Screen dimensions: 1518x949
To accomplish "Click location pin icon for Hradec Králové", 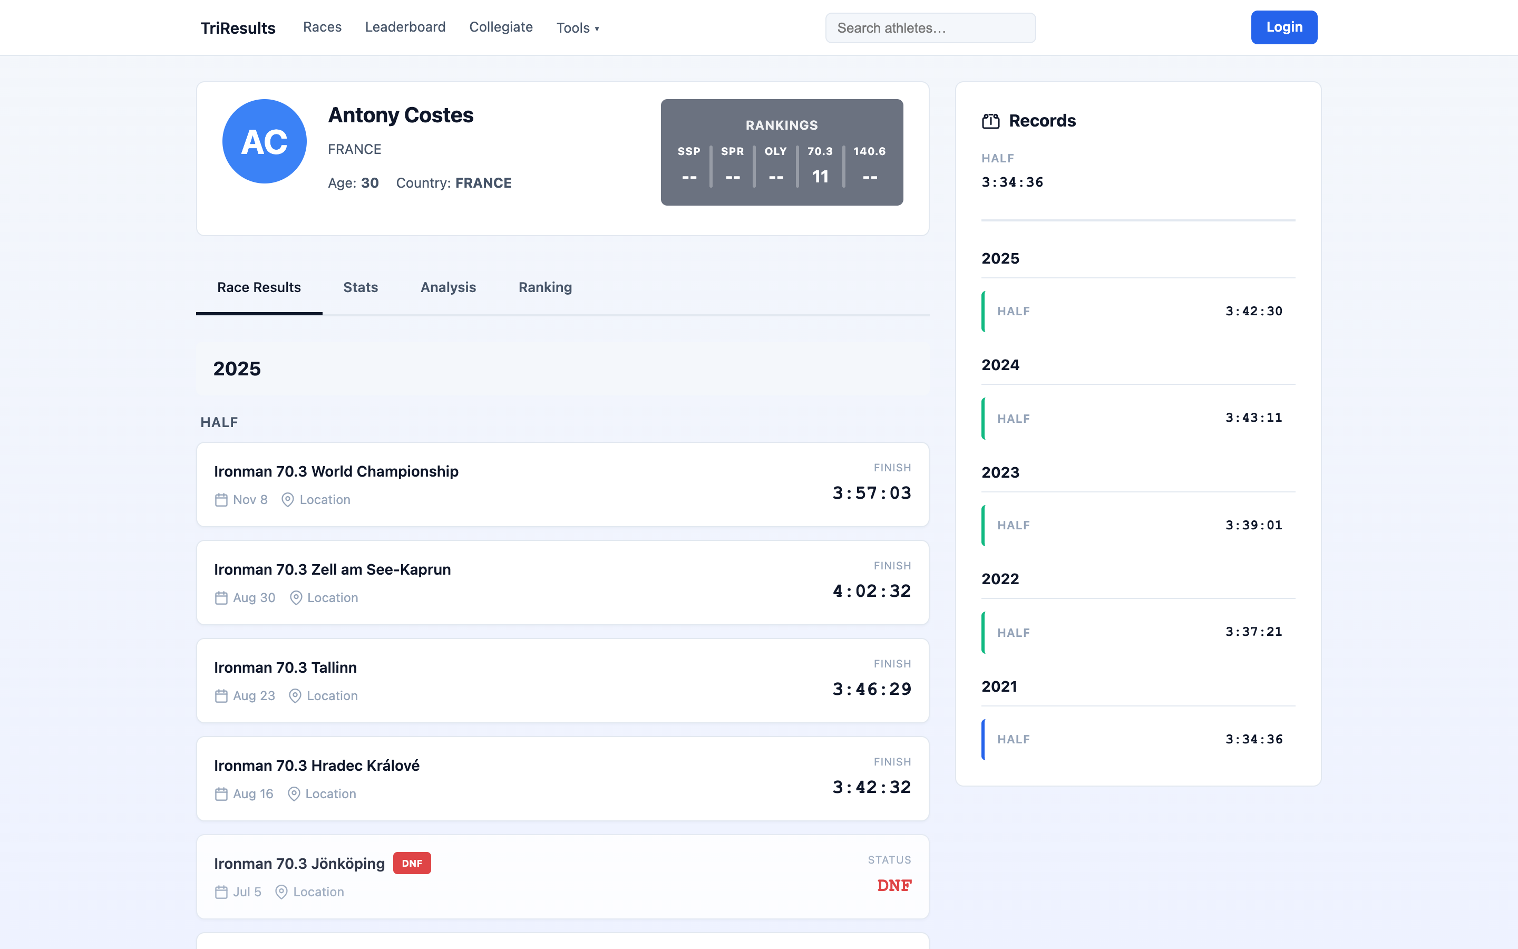I will [x=294, y=794].
